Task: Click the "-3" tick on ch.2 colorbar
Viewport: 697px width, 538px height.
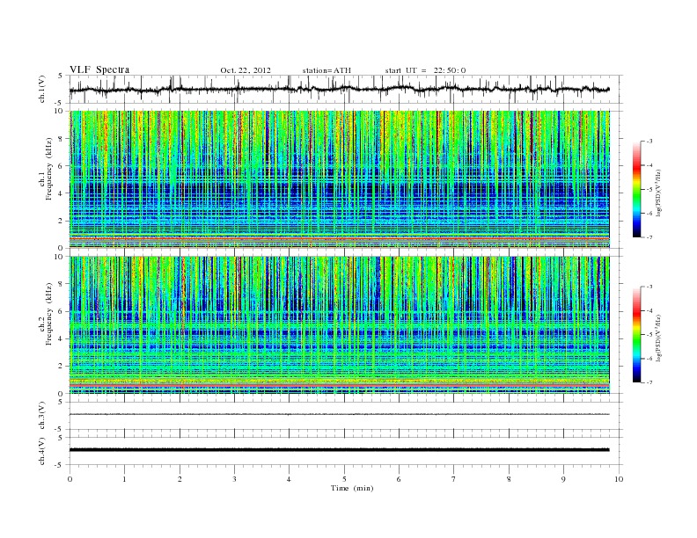Action: (x=649, y=287)
